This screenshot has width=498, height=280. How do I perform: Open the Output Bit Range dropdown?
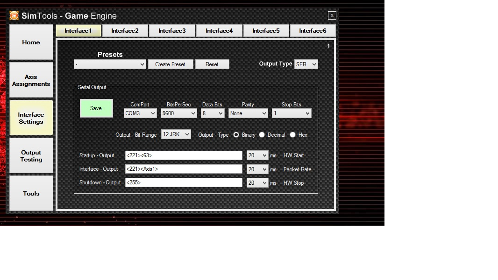tap(176, 134)
